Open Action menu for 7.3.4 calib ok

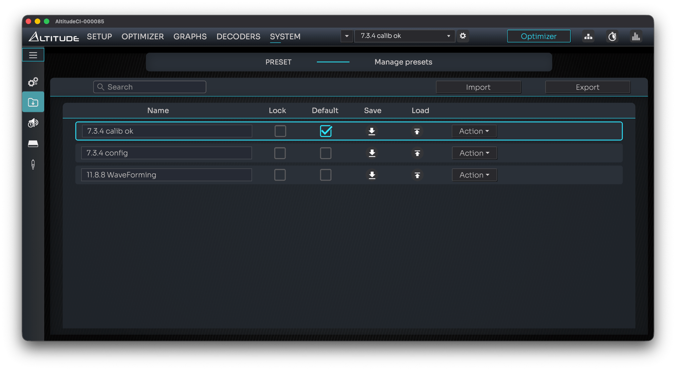(x=474, y=131)
